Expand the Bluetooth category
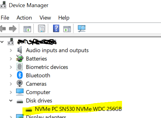The image size is (161, 118). pos(11,75)
